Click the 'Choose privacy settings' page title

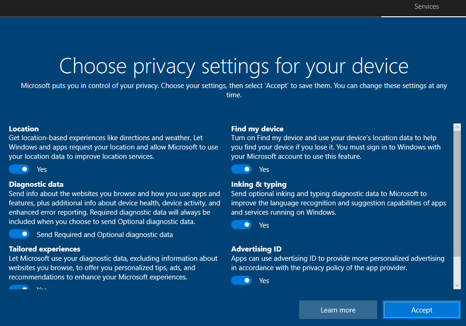coord(233,66)
